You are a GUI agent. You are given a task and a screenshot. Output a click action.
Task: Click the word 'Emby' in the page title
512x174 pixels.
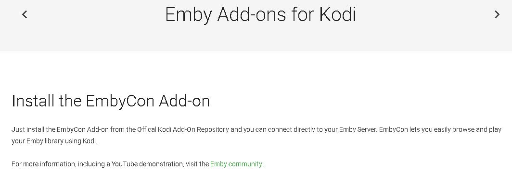click(x=189, y=15)
